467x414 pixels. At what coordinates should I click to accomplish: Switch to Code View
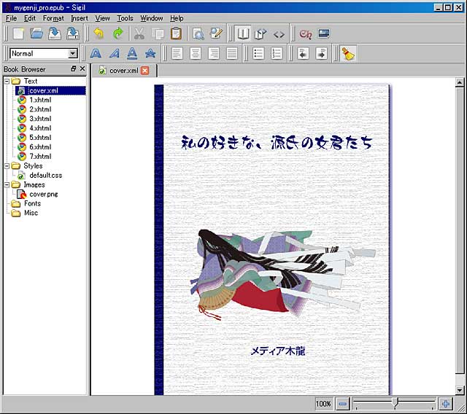[279, 34]
